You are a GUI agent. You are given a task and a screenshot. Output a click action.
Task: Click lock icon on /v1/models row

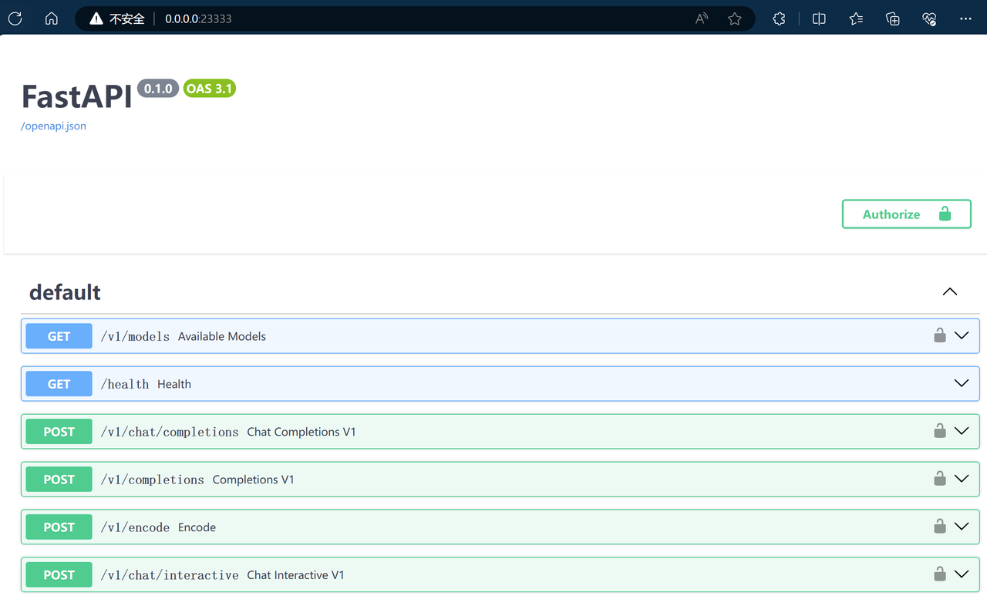tap(940, 335)
